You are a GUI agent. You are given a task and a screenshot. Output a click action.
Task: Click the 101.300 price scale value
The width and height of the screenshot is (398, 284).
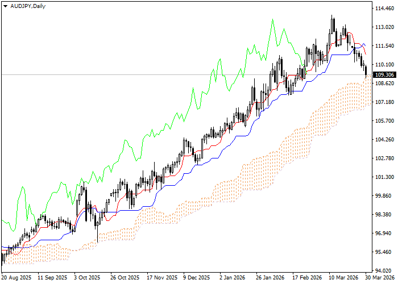[x=385, y=177]
